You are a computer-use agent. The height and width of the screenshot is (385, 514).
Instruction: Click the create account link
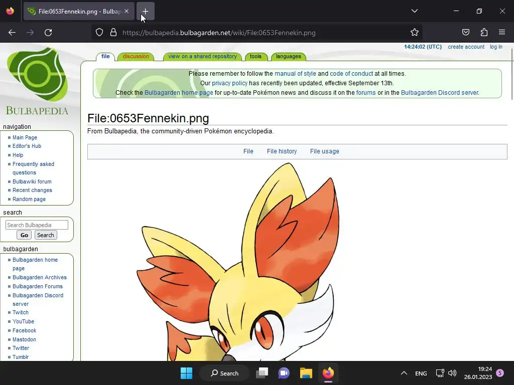[x=466, y=47]
